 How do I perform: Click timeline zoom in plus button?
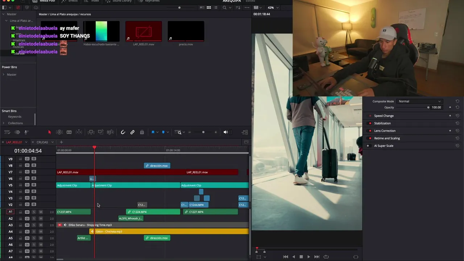point(216,132)
